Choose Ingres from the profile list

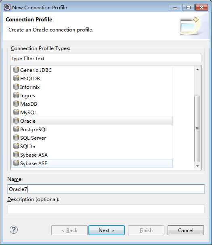(92, 95)
